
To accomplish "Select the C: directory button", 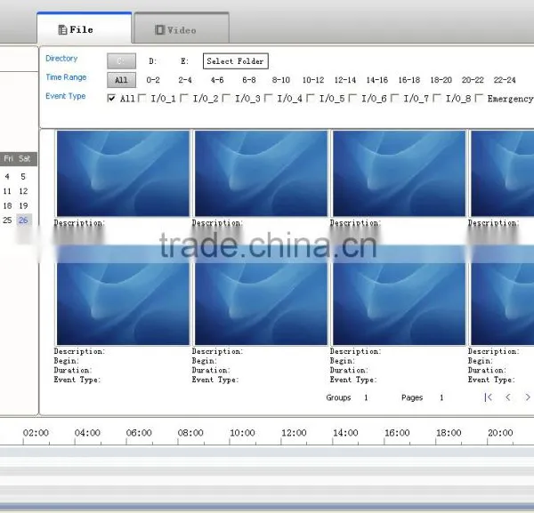I will pos(121,61).
